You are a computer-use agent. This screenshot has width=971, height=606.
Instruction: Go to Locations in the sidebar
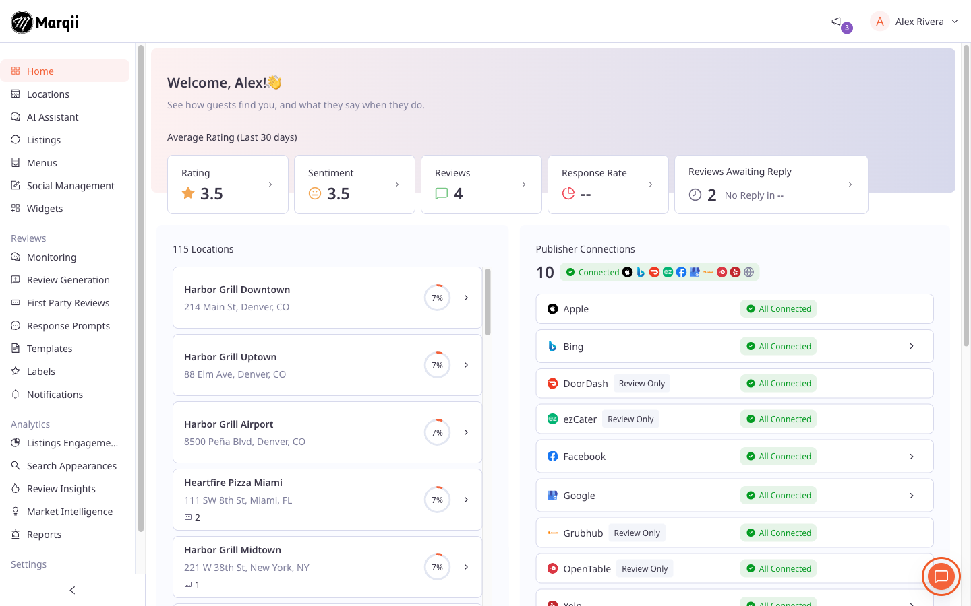point(65,94)
